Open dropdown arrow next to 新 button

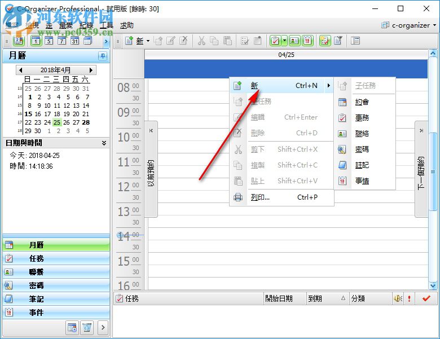[148, 41]
